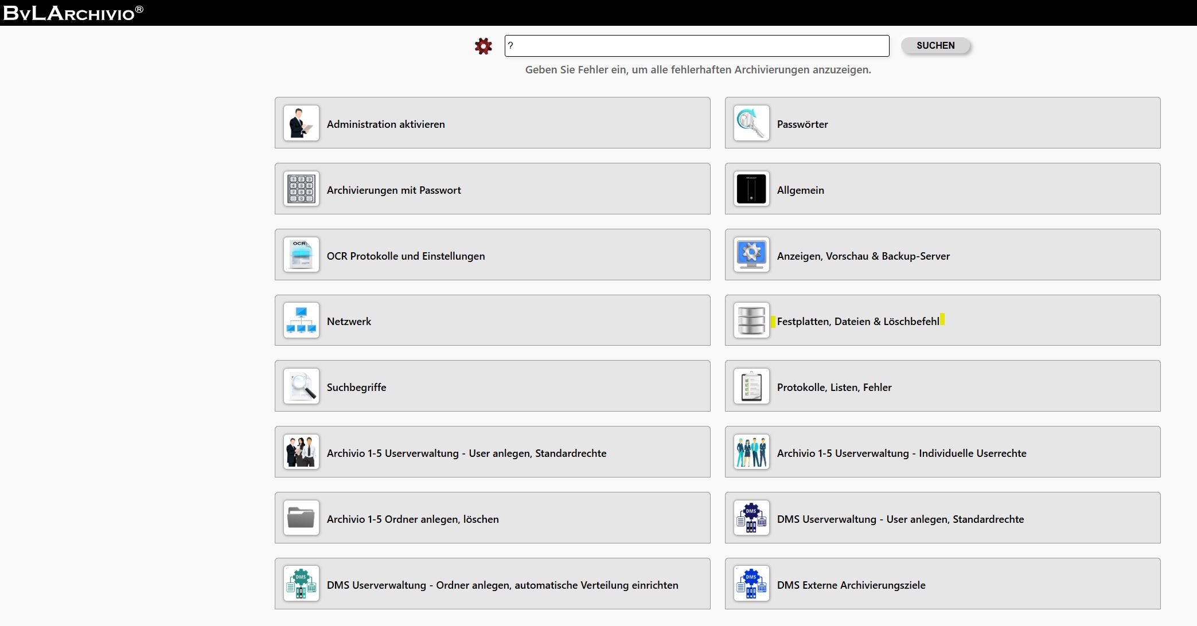1197x626 pixels.
Task: Open Archivio 1-5 Individuelle Userrechte entry
Action: pyautogui.click(x=901, y=453)
